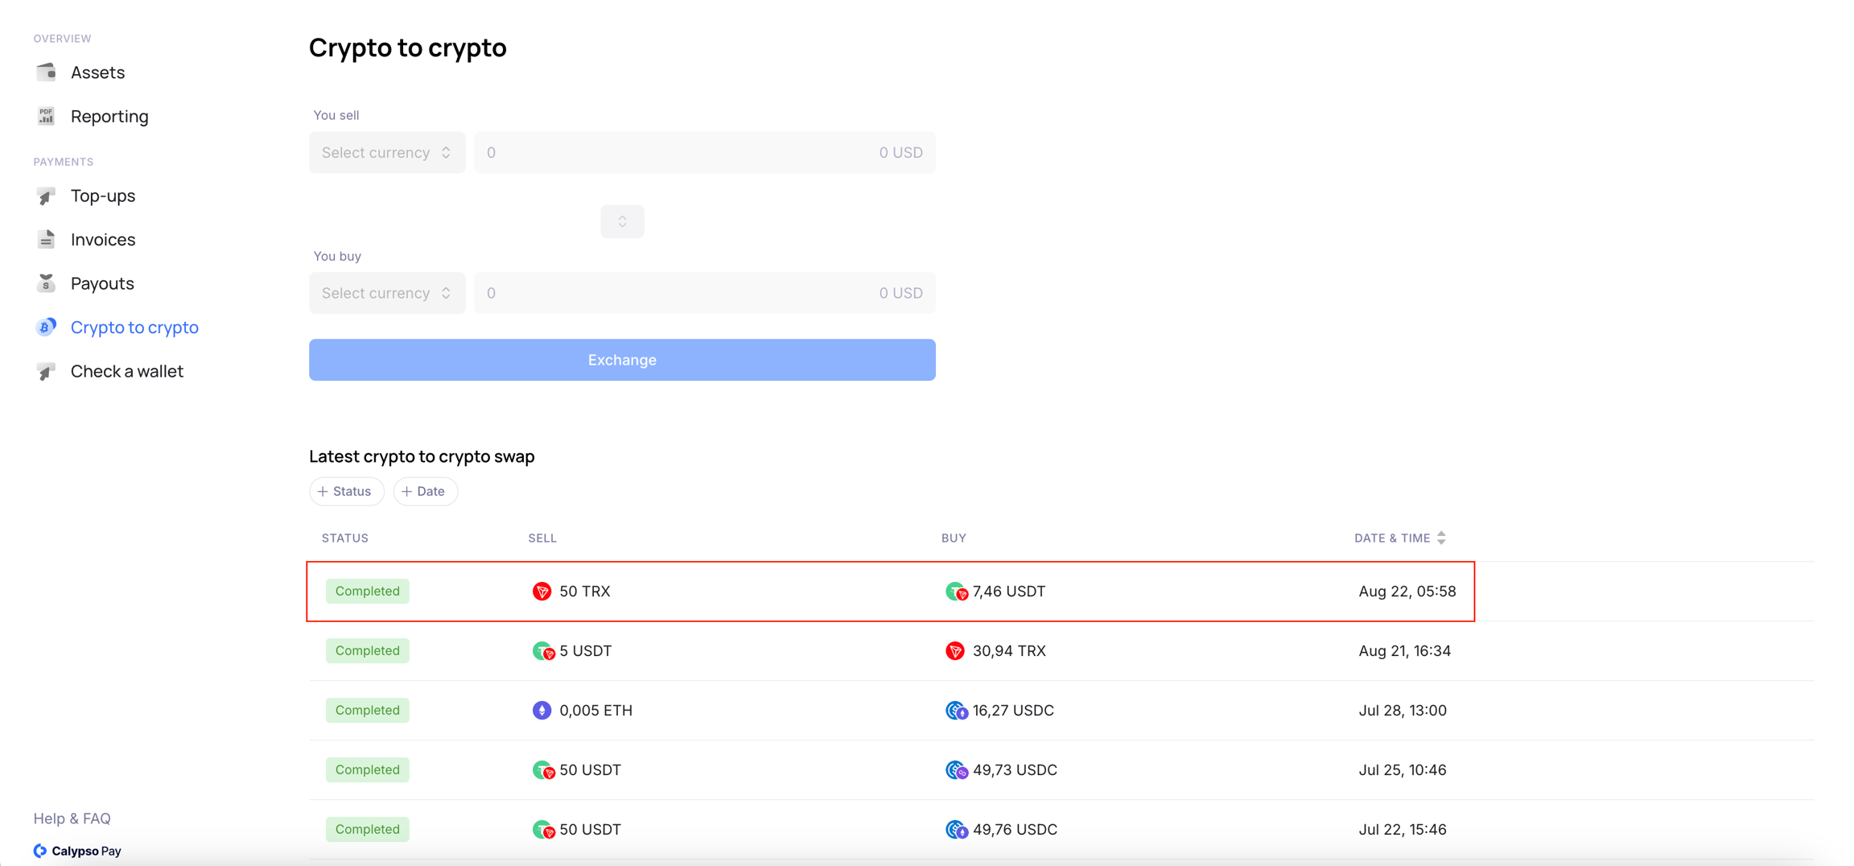Open the Help & FAQ link
The width and height of the screenshot is (1854, 866).
(72, 819)
